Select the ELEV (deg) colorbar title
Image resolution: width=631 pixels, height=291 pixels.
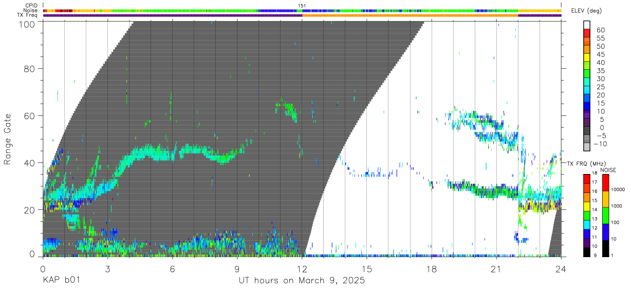tap(586, 11)
